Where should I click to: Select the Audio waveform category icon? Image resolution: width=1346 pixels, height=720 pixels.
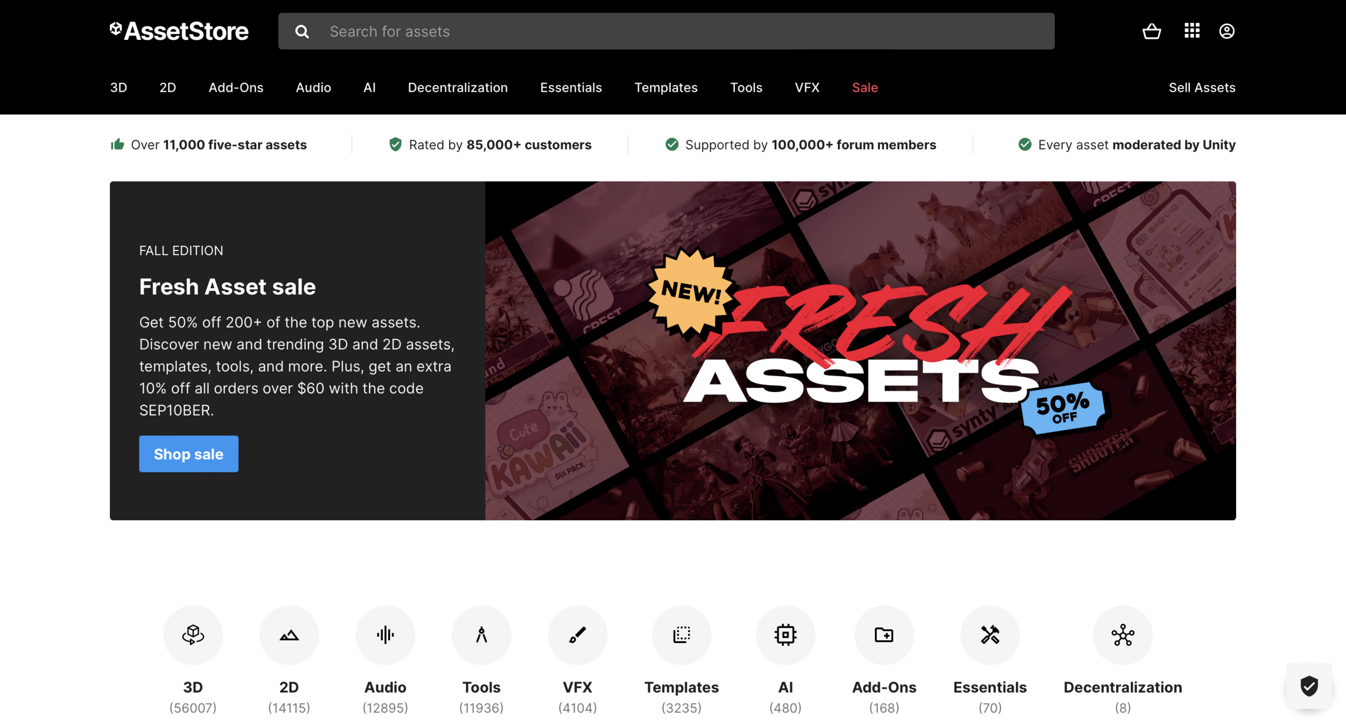click(385, 635)
